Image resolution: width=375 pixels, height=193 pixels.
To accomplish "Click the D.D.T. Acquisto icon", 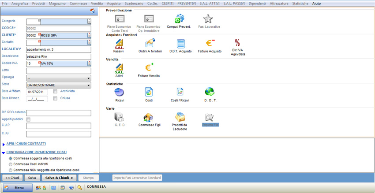I will click(x=180, y=44).
